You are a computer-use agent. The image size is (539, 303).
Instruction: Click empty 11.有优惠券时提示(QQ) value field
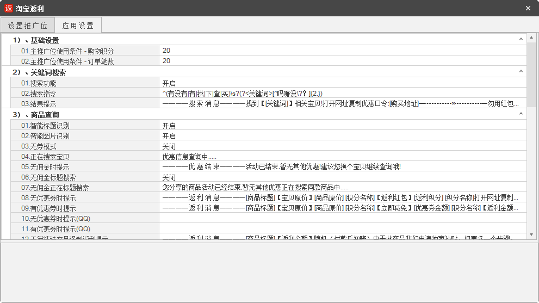click(343, 228)
